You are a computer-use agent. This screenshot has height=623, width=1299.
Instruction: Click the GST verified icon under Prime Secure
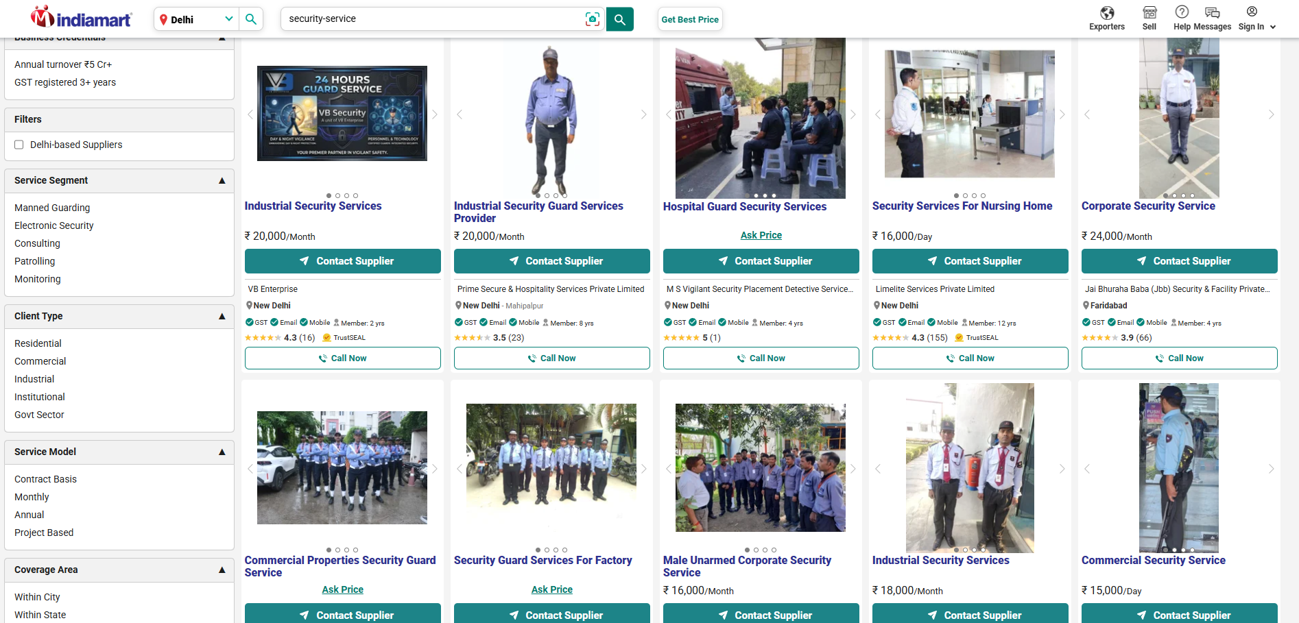point(460,322)
